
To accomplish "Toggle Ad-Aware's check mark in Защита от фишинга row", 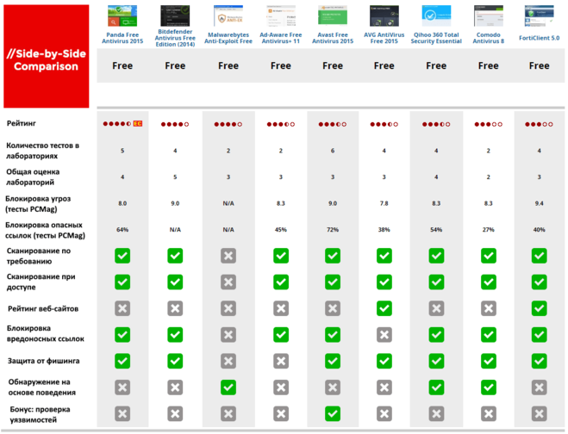I will click(x=280, y=361).
